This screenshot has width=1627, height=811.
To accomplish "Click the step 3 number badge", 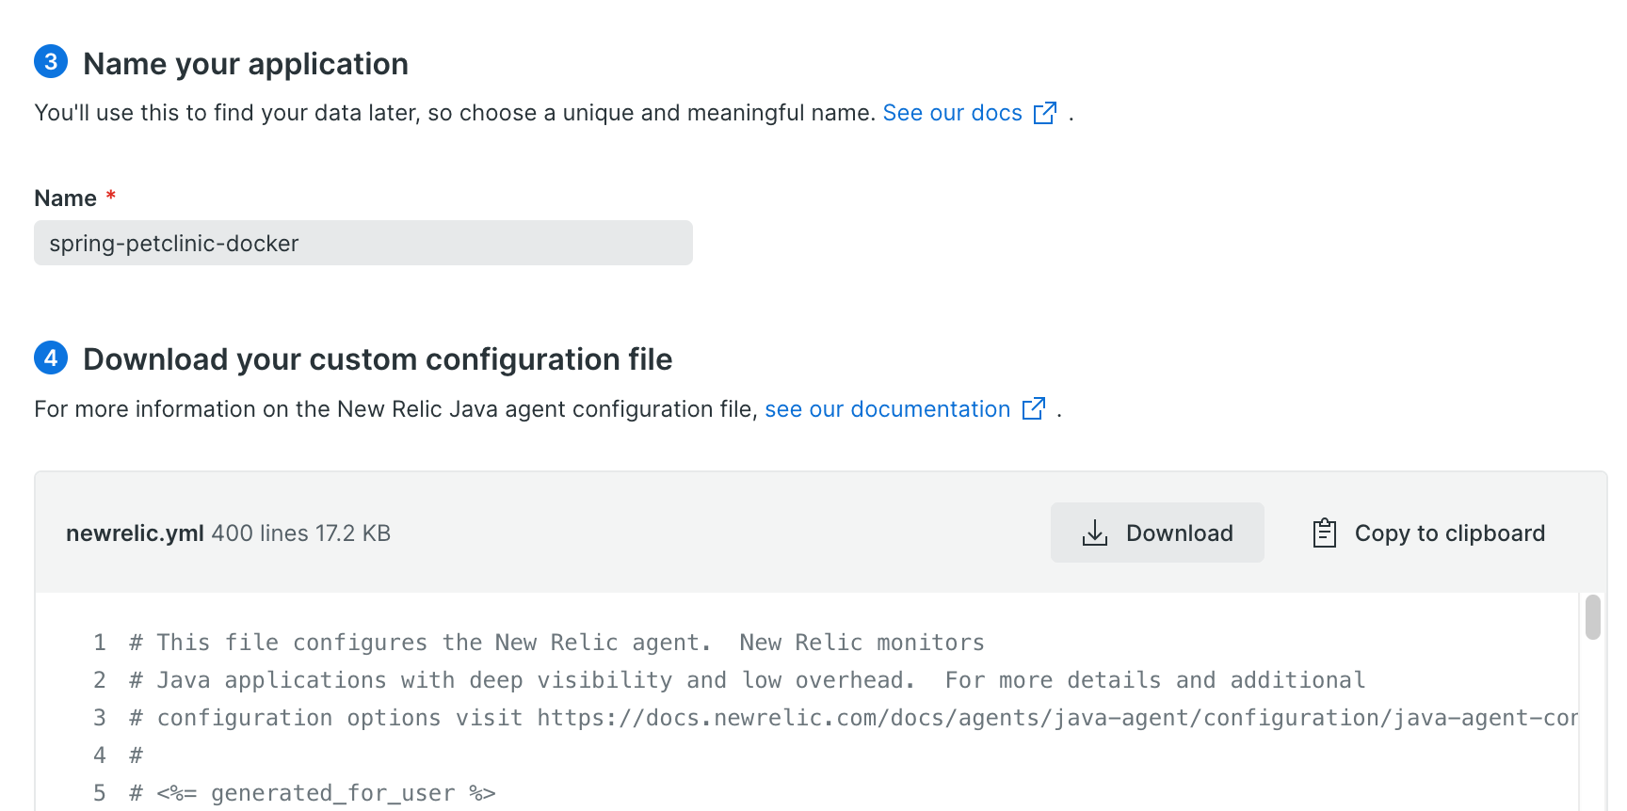I will (x=51, y=62).
